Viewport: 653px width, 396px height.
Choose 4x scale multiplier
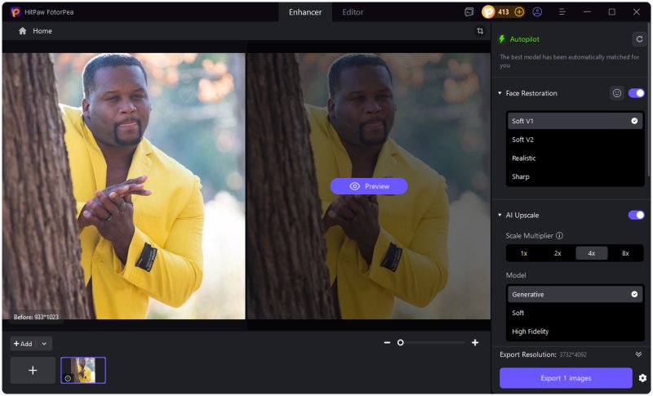591,253
